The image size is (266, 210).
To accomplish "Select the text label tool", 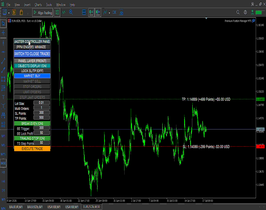I will click(3, 97).
